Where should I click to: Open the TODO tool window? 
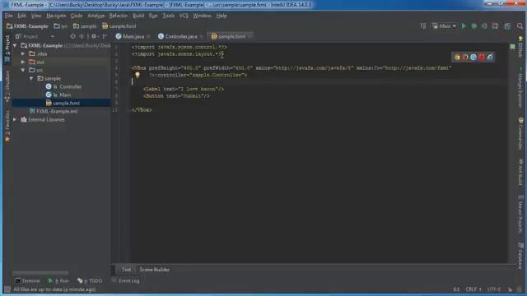(90, 280)
